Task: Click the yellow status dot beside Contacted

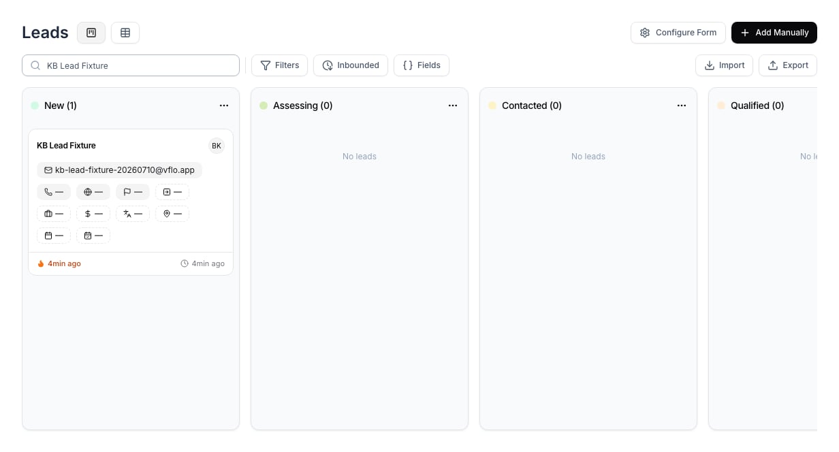Action: 492,106
